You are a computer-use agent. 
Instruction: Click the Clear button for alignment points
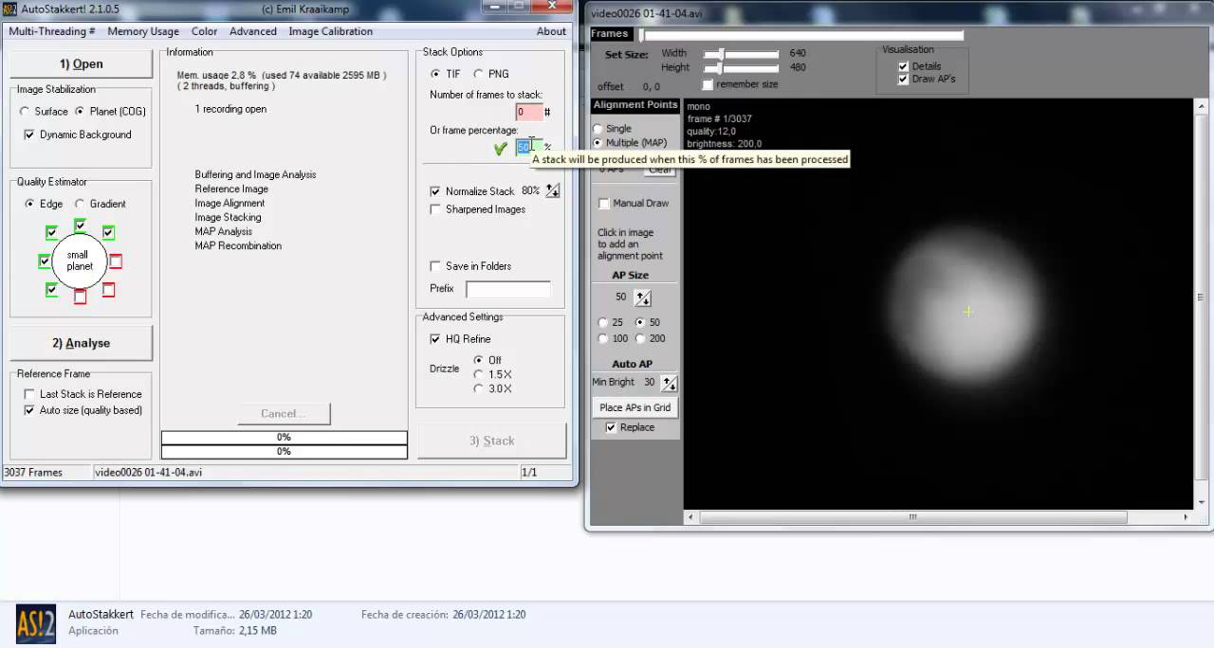tap(659, 171)
